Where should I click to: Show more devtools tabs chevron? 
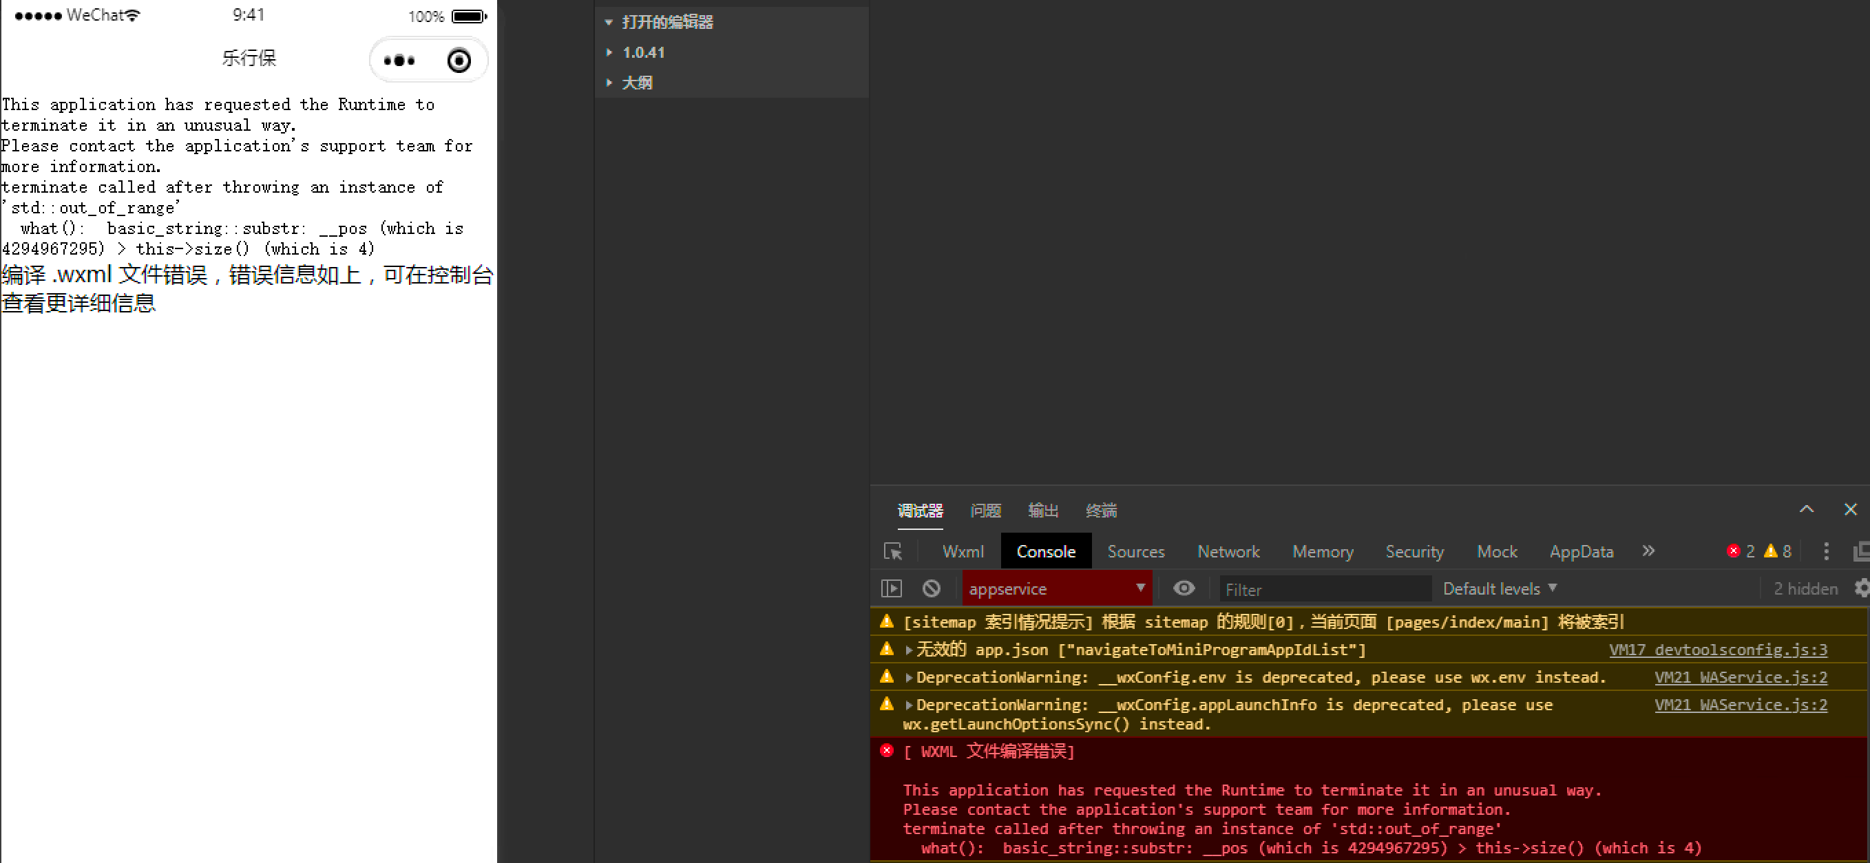pos(1648,551)
